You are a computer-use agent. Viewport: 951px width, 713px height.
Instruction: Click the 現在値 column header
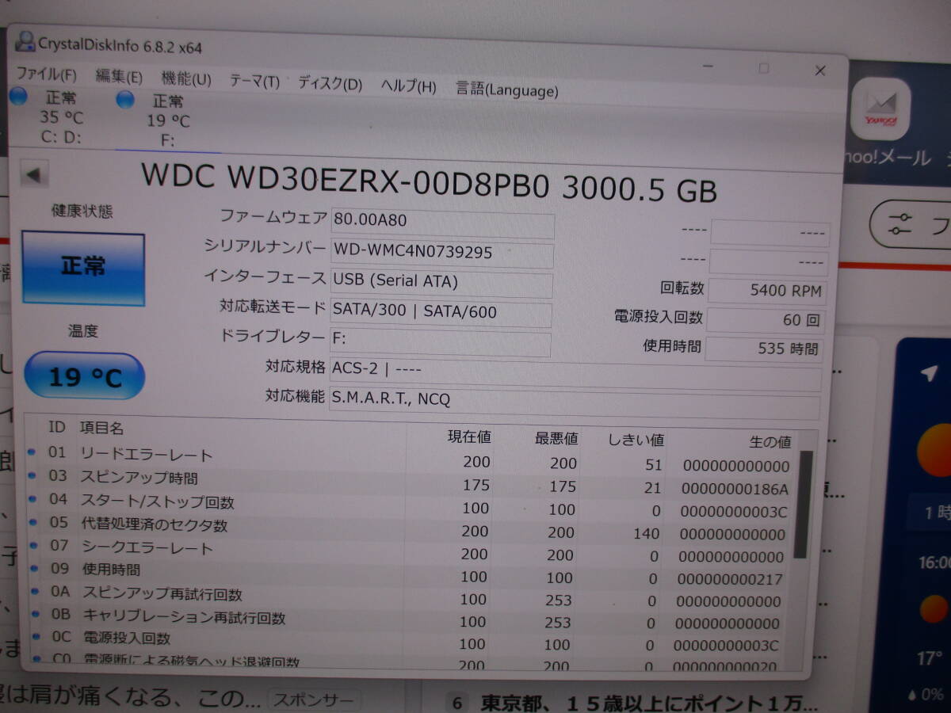469,436
